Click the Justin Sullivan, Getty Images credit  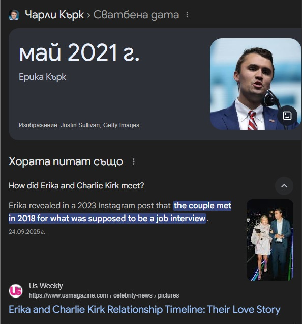[x=100, y=125]
